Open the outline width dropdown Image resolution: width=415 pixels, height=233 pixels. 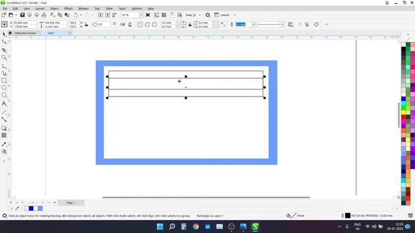pos(254,25)
